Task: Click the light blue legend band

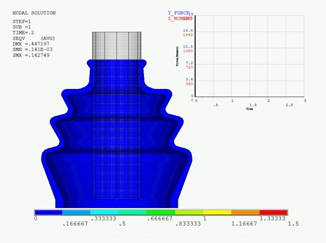Action: point(76,212)
